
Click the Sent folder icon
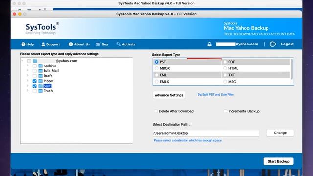(40, 86)
